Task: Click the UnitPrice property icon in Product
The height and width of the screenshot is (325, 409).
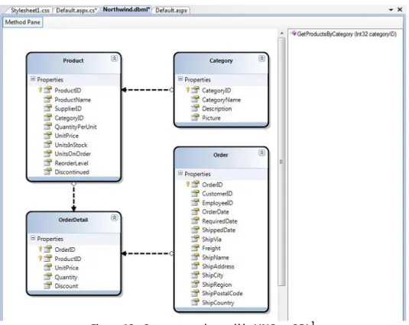Action: [47, 135]
